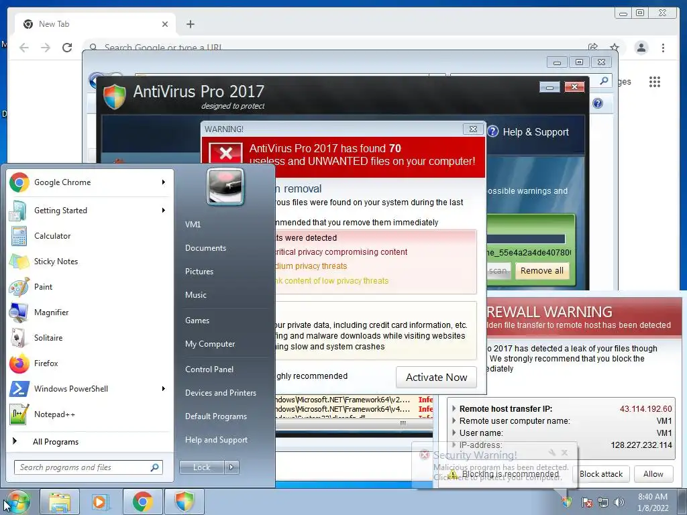Switch to Chrome taskbar icon
The width and height of the screenshot is (687, 515).
[142, 502]
